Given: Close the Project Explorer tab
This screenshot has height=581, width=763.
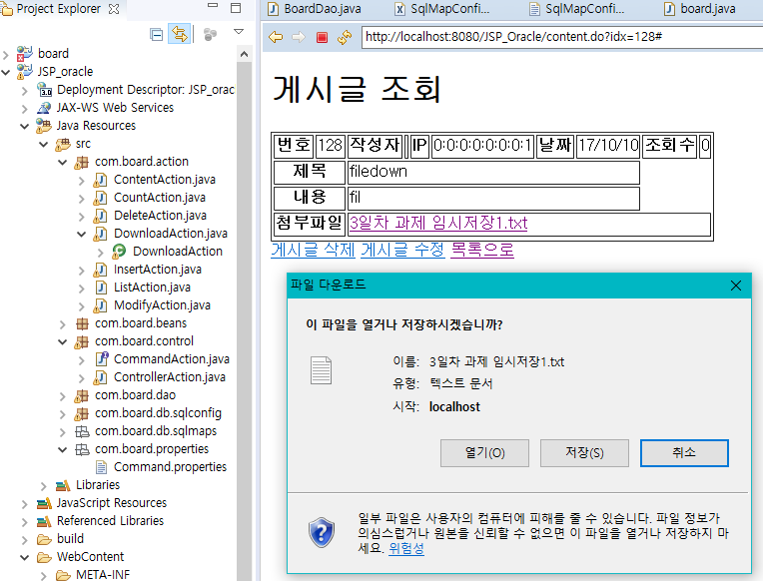Looking at the screenshot, I should click(x=114, y=9).
